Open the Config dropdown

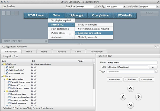124,6
